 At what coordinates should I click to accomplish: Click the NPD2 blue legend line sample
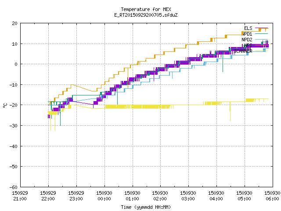[261, 39]
